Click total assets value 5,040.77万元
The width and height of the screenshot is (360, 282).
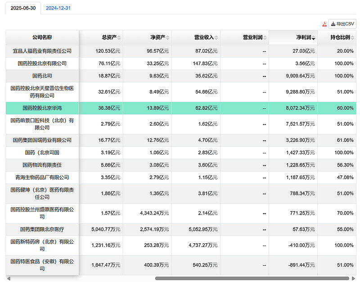[106, 229]
